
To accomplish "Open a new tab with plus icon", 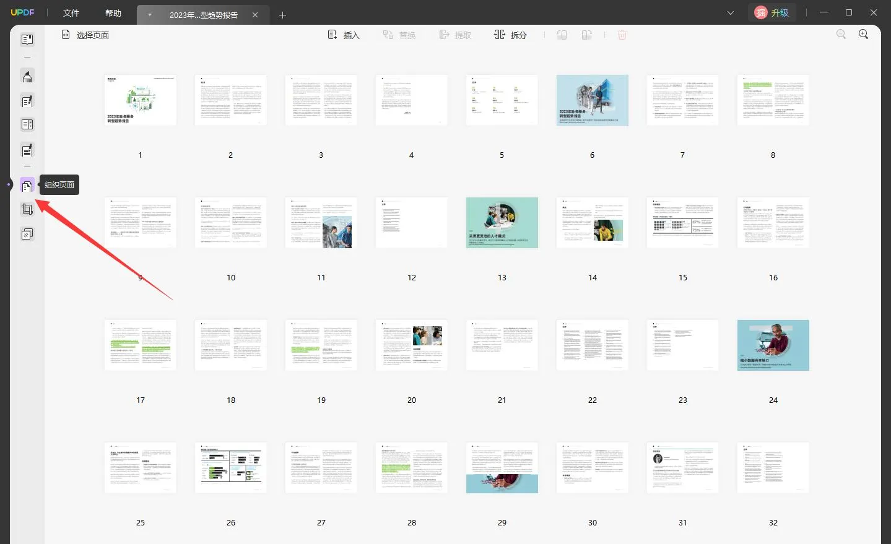I will [x=282, y=15].
